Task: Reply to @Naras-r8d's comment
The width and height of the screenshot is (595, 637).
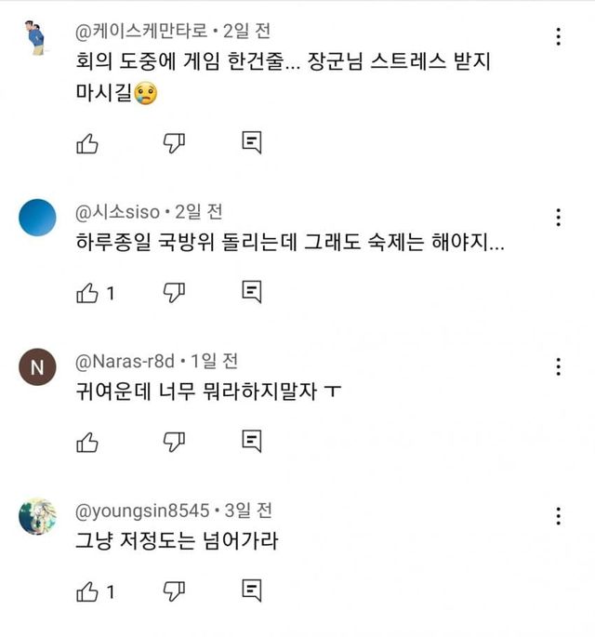Action: pos(251,441)
